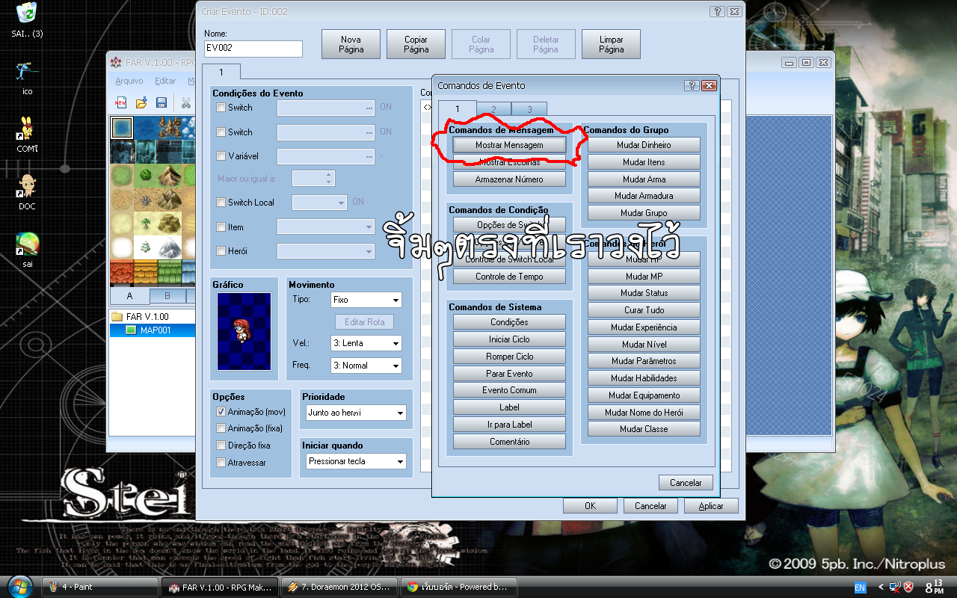Click the Open project folder icon

click(141, 102)
